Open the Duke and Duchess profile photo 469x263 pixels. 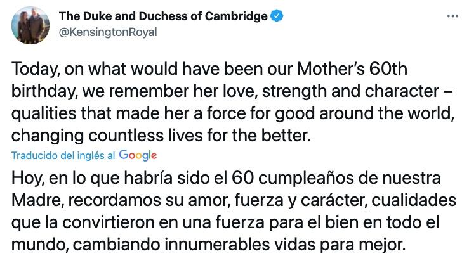30,24
